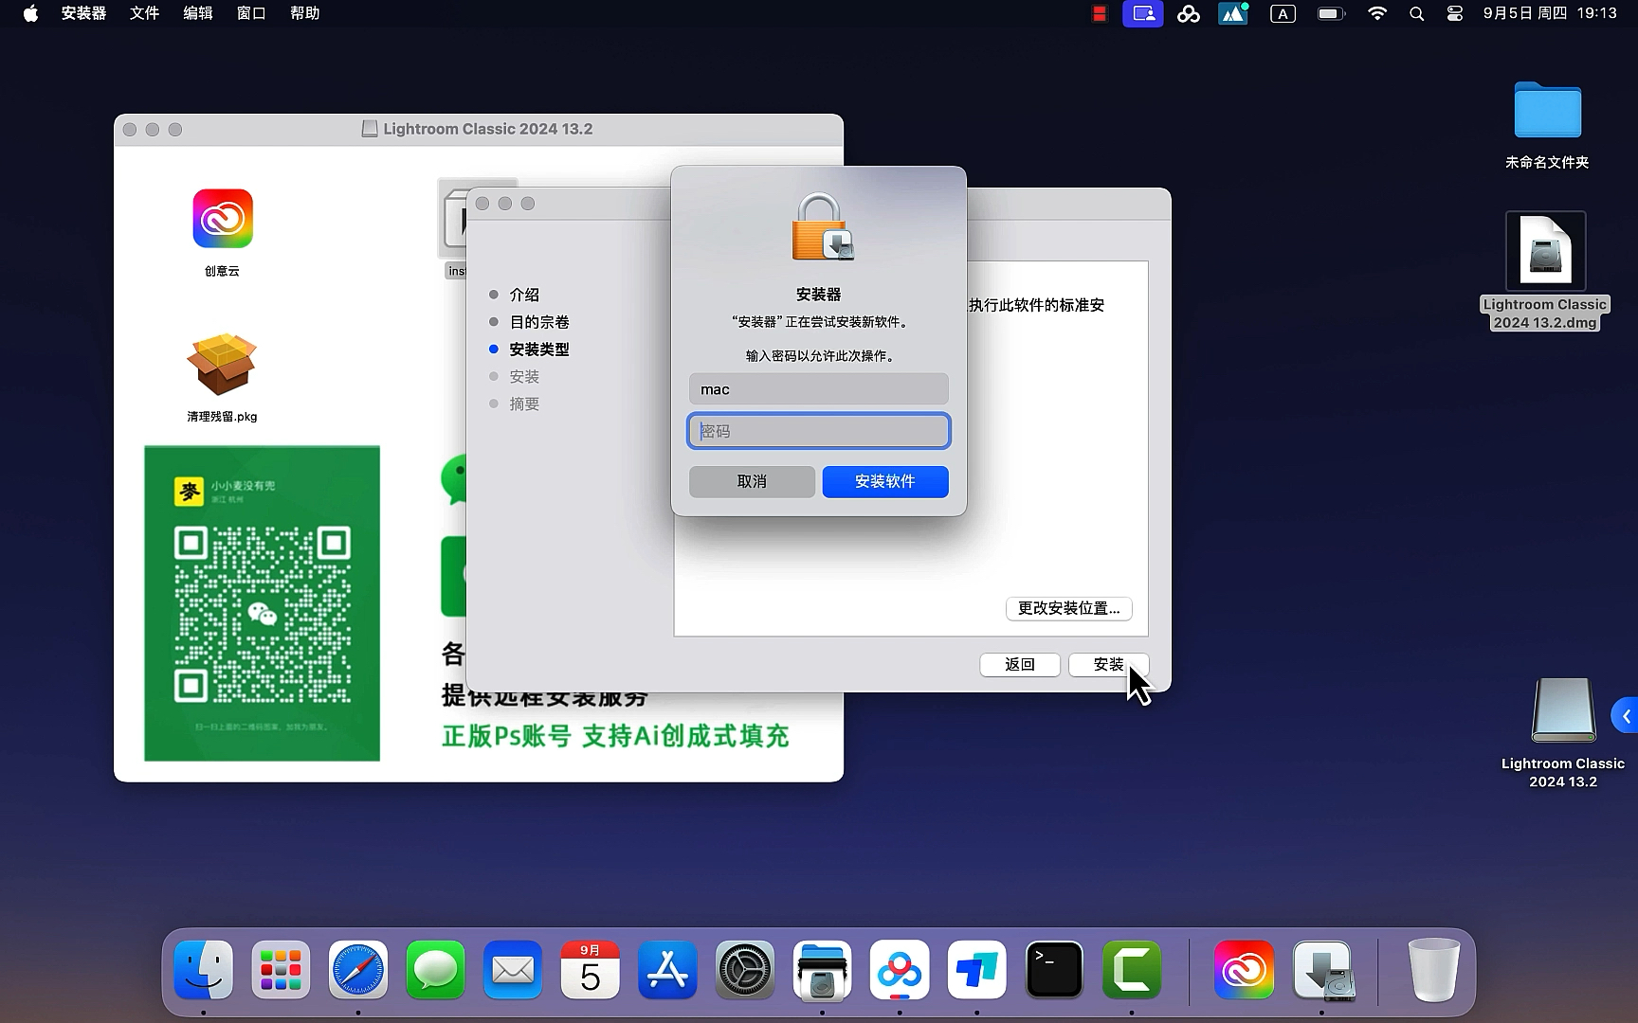Open the blue T-shaped app in Dock

(976, 970)
